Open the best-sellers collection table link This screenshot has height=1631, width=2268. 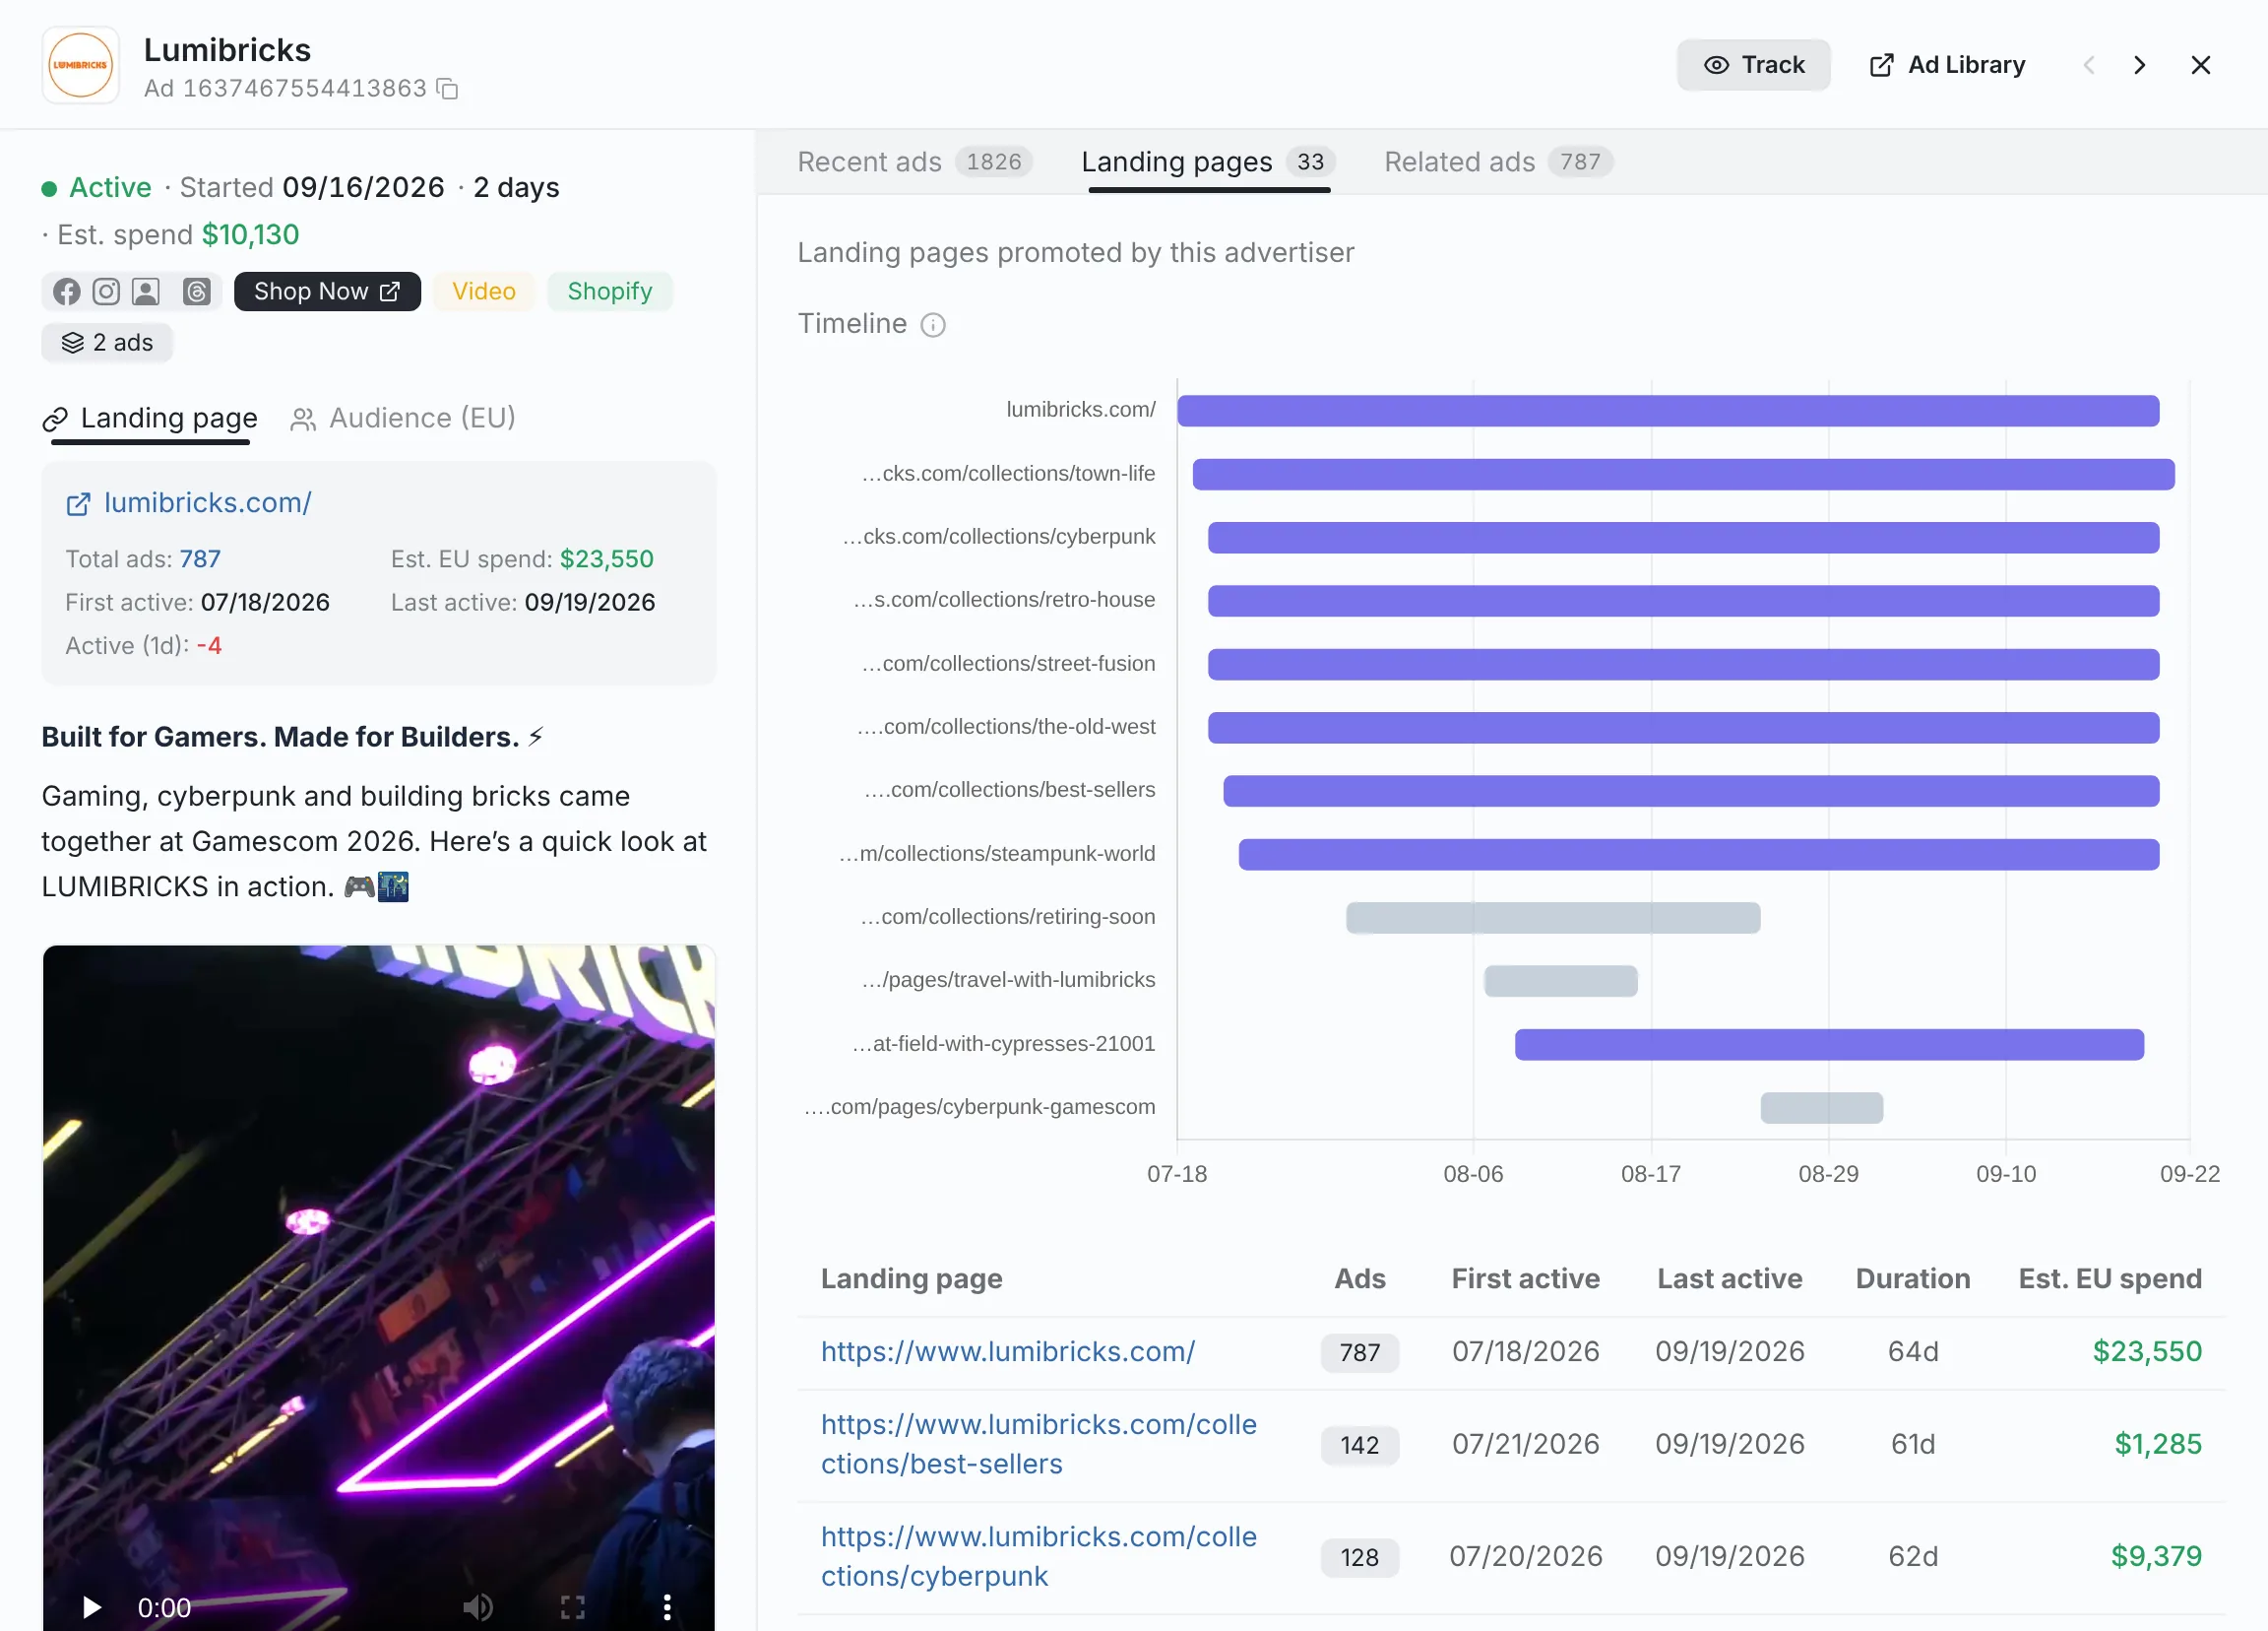point(1039,1444)
